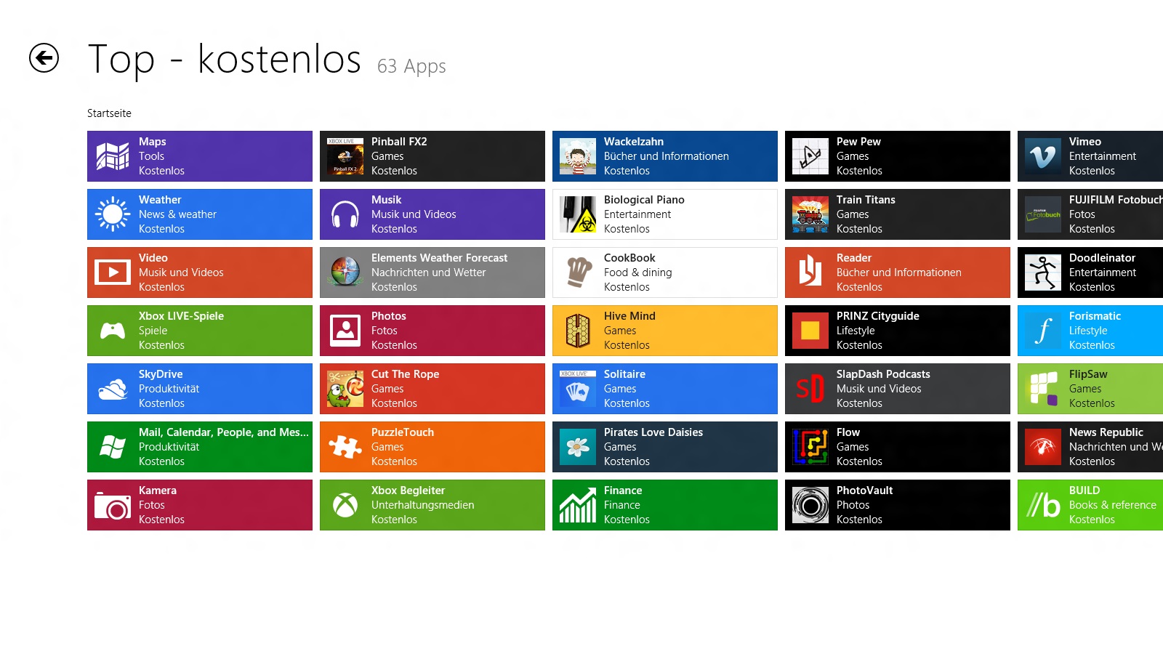Select the Weather sun icon
Image resolution: width=1163 pixels, height=654 pixels.
pyautogui.click(x=113, y=214)
